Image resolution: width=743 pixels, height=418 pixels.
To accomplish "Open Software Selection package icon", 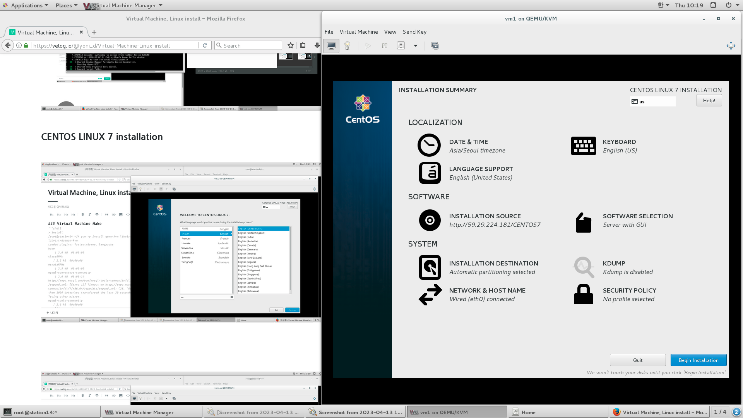I will click(x=583, y=223).
